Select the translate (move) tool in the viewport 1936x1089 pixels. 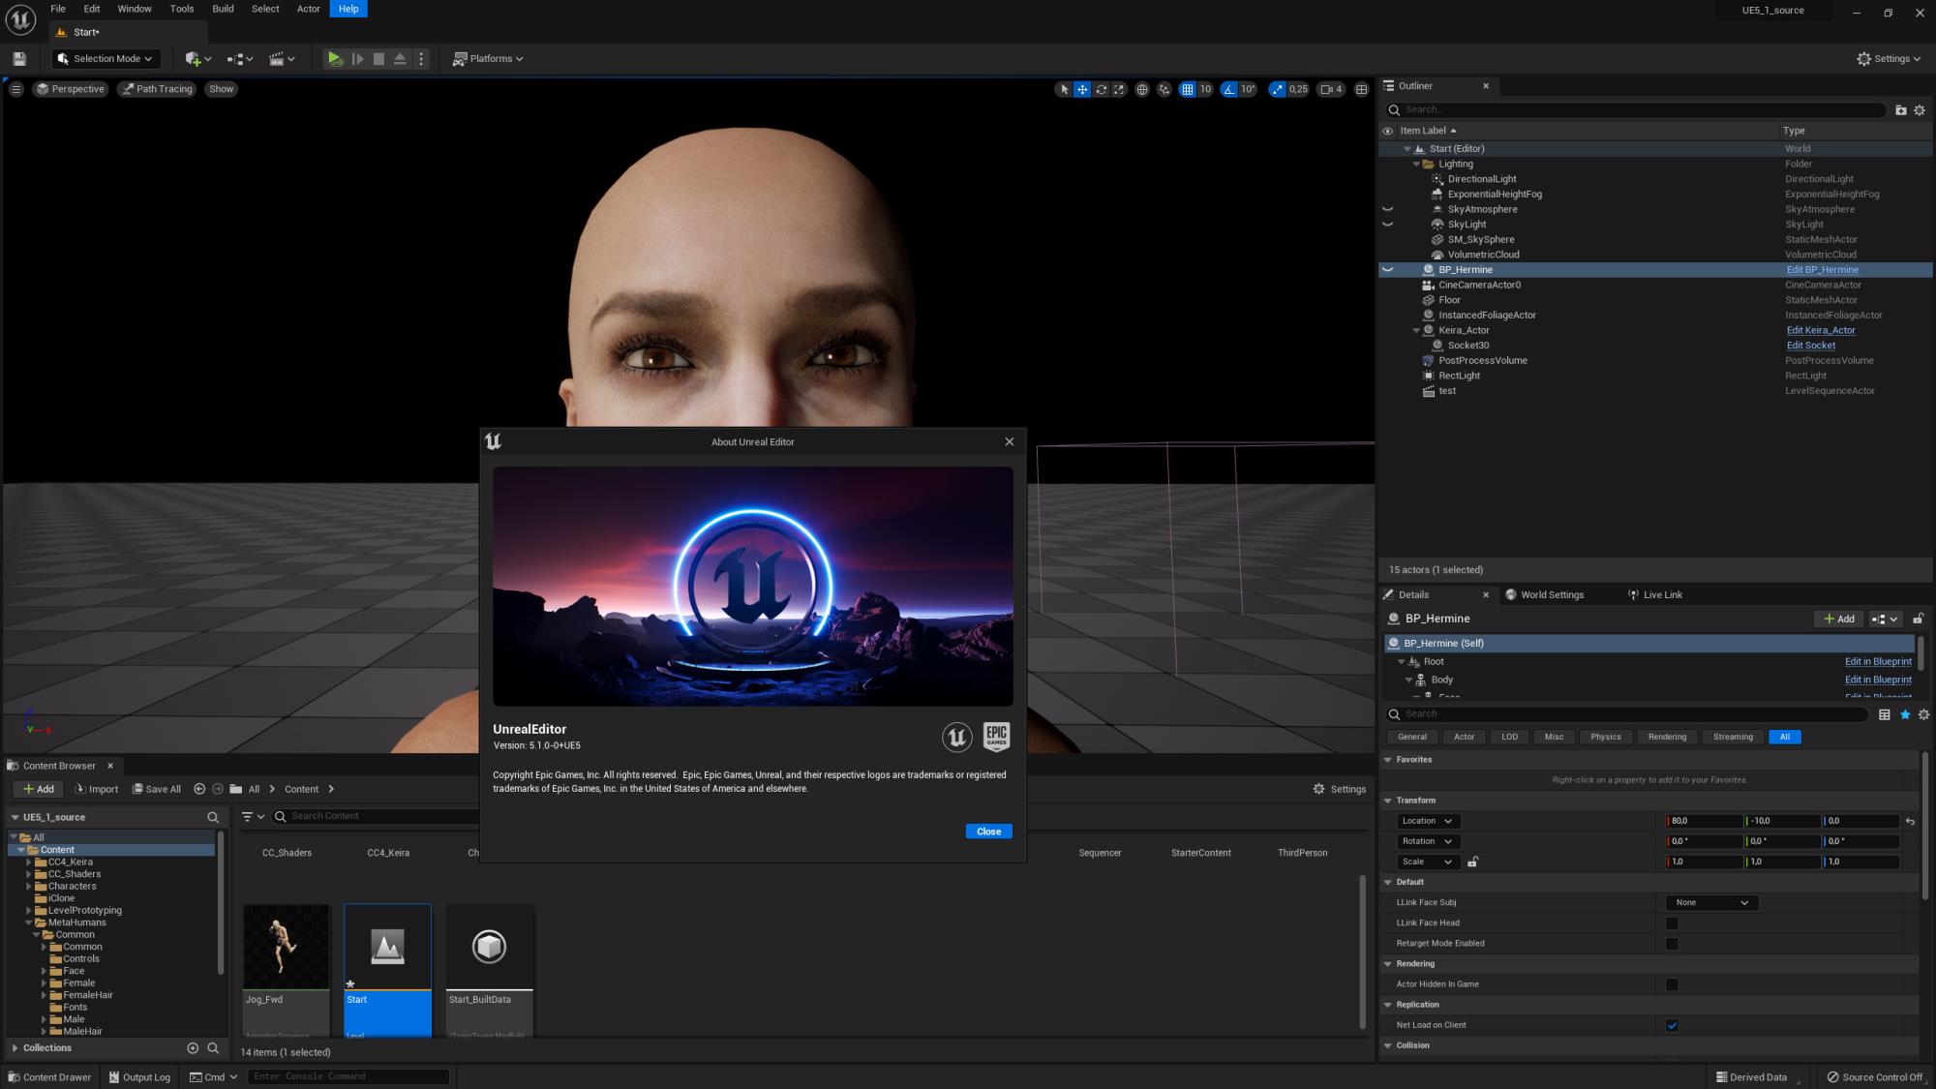[1082, 89]
